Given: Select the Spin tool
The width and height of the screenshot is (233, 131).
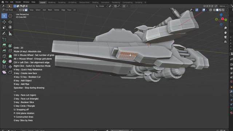Looking at the screenshot, I should [4, 61].
